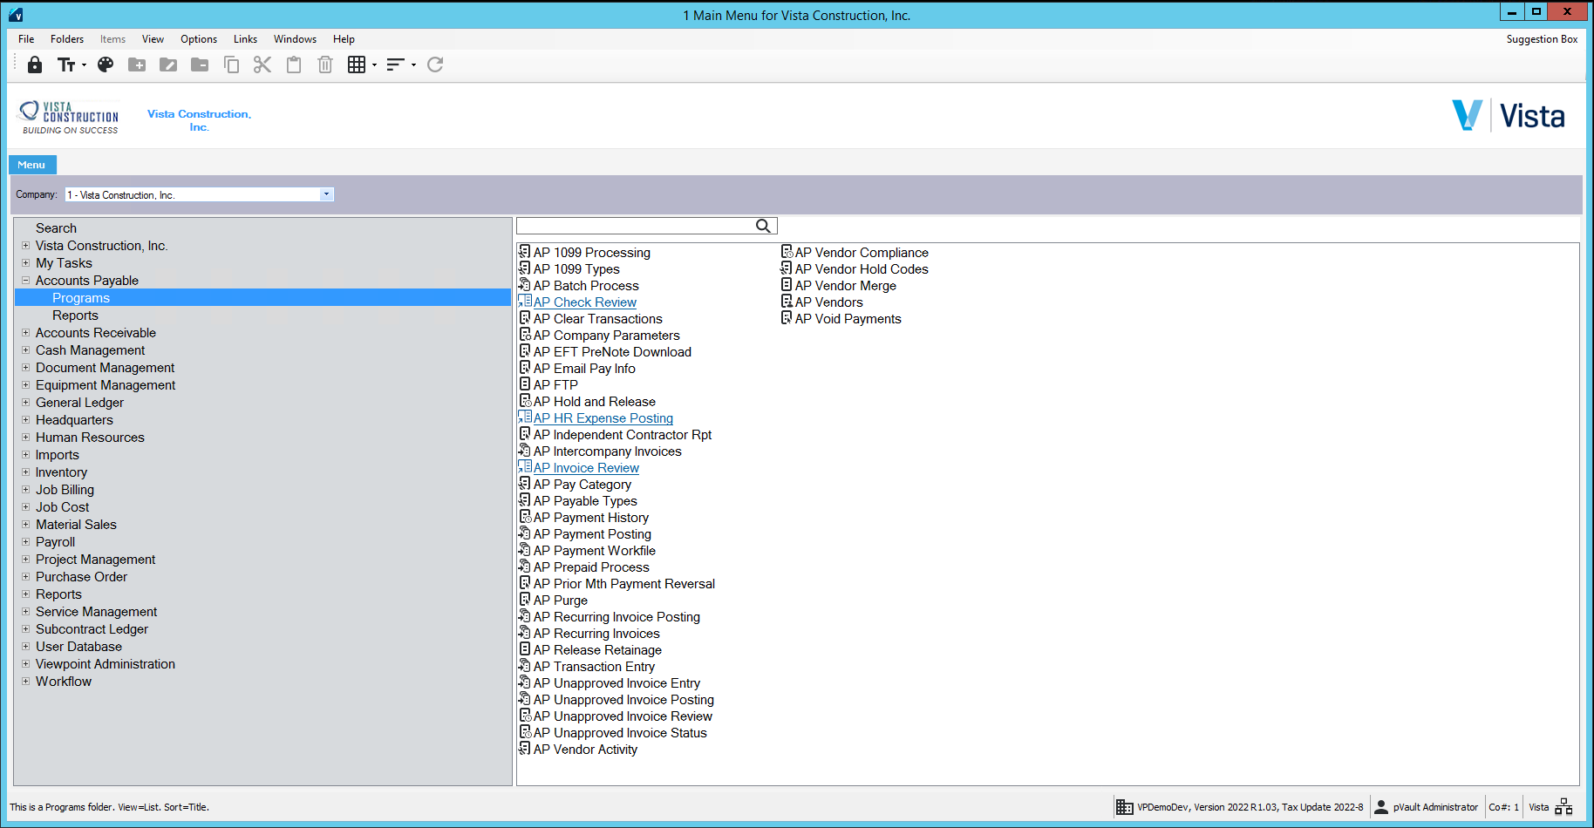1594x828 pixels.
Task: Open the Folders menu
Action: coord(67,39)
